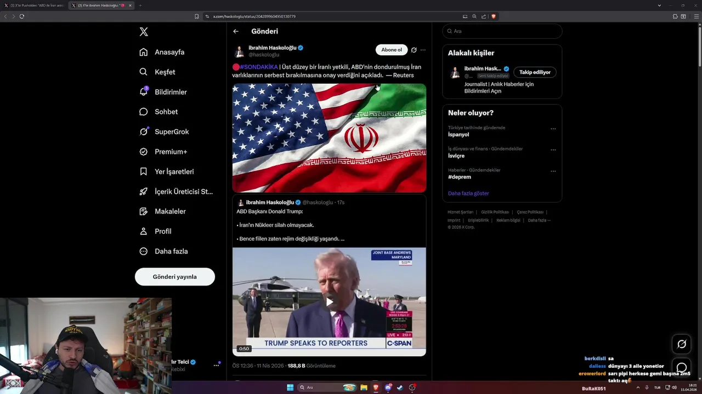Click the Profil person icon
This screenshot has height=394, width=702.
pyautogui.click(x=144, y=231)
